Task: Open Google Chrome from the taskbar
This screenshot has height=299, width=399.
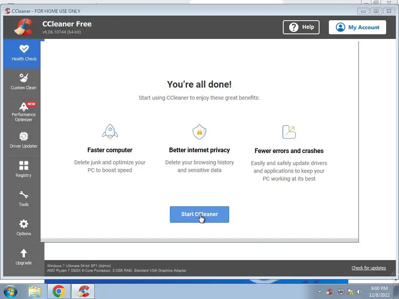Action: click(59, 291)
